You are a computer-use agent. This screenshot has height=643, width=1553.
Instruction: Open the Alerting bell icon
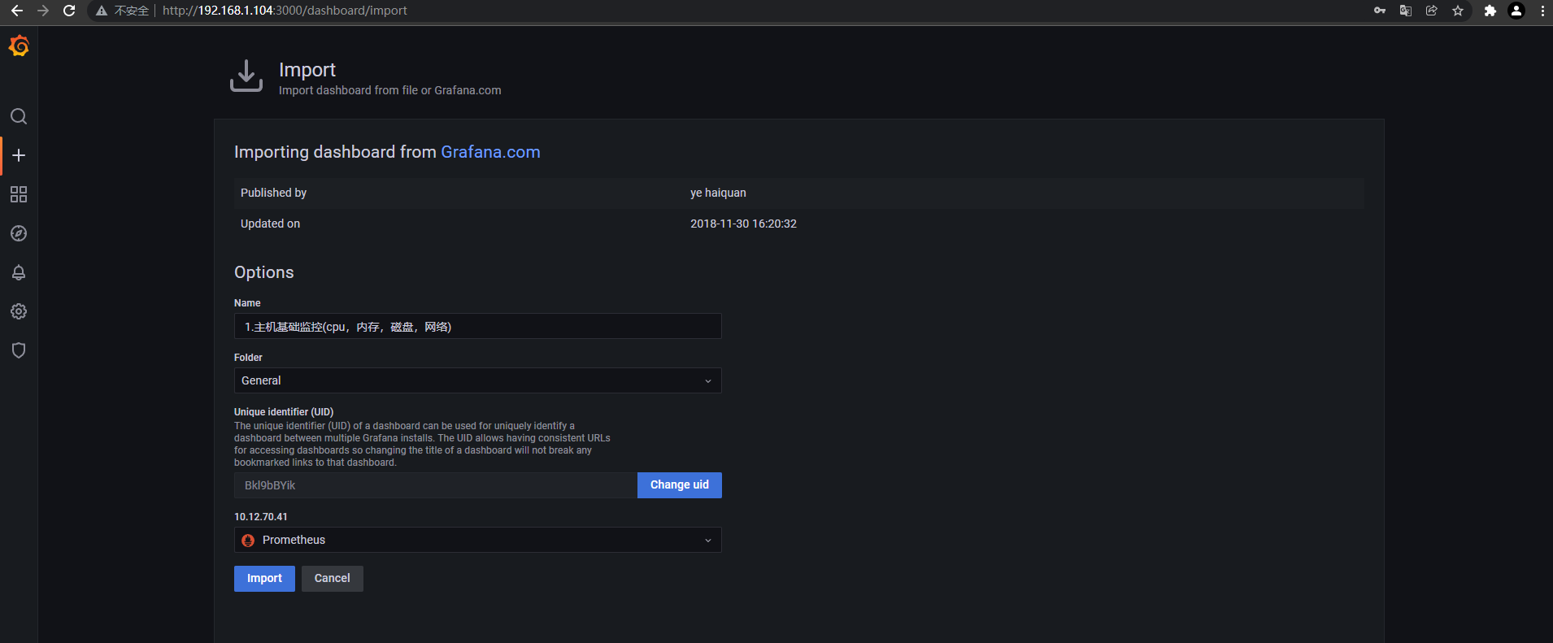tap(19, 272)
